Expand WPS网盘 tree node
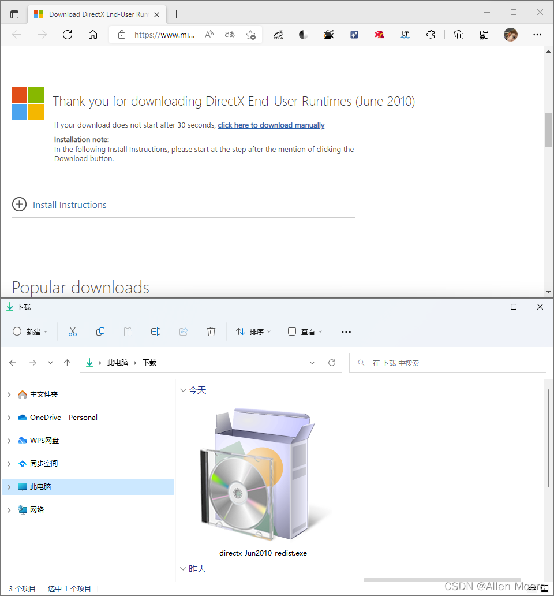This screenshot has width=554, height=596. [x=9, y=441]
